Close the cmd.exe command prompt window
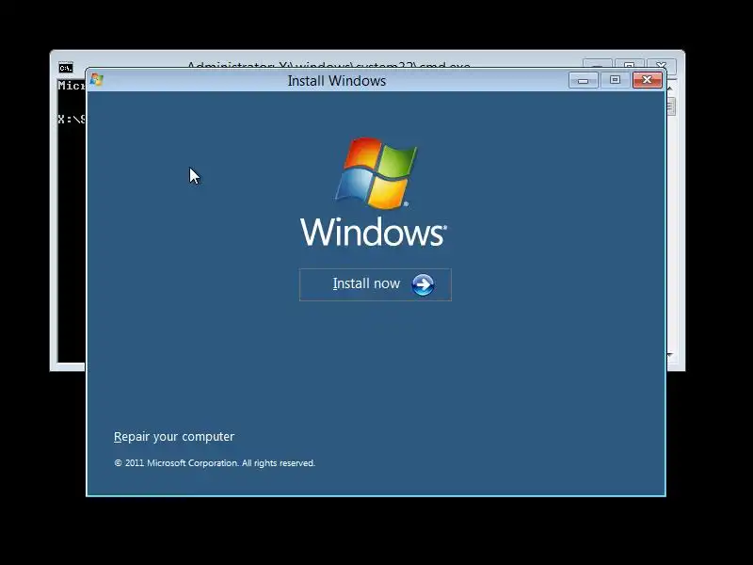This screenshot has width=753, height=565. point(662,64)
